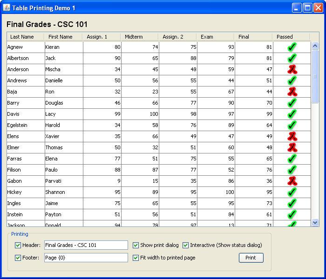Select the first name cell Thomas
The width and height of the screenshot is (326, 279).
click(x=64, y=147)
